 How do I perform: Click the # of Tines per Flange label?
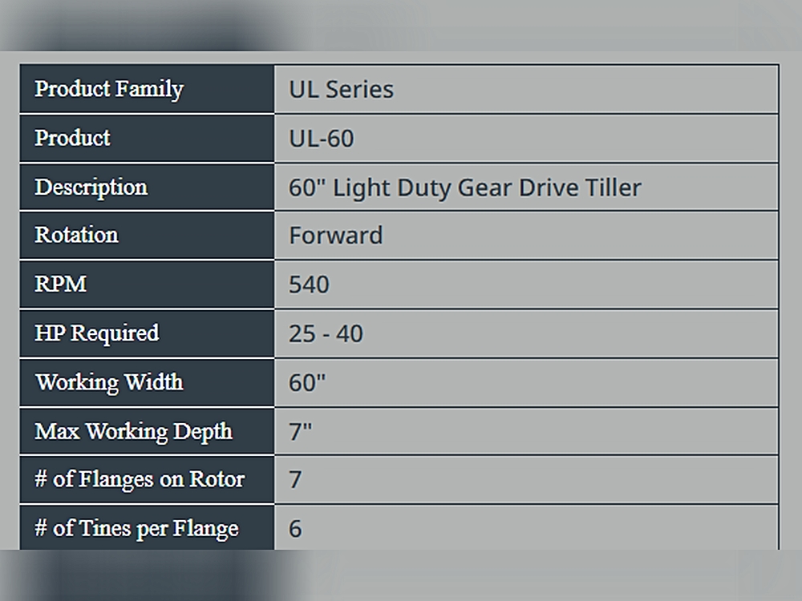point(136,528)
